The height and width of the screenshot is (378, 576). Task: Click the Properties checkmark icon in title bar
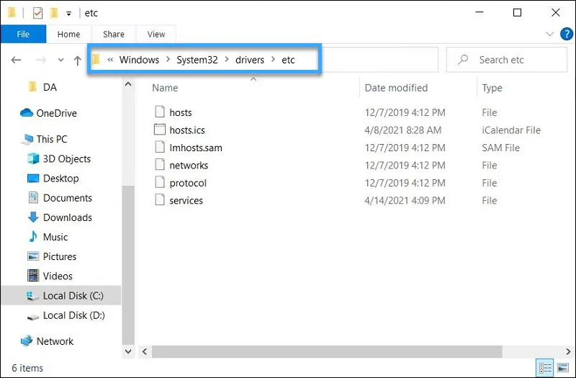(38, 13)
